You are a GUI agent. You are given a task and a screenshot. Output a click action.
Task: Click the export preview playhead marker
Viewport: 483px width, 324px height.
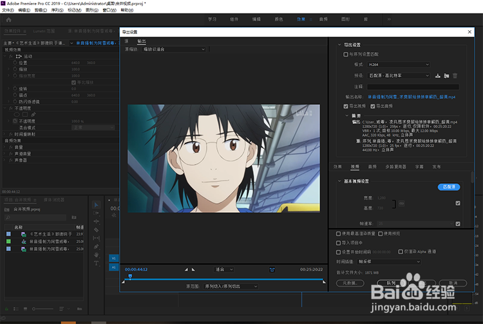point(130,276)
